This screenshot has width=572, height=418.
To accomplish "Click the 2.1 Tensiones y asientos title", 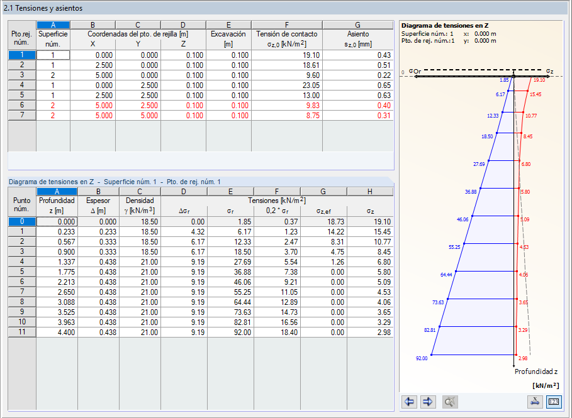I will (x=43, y=8).
